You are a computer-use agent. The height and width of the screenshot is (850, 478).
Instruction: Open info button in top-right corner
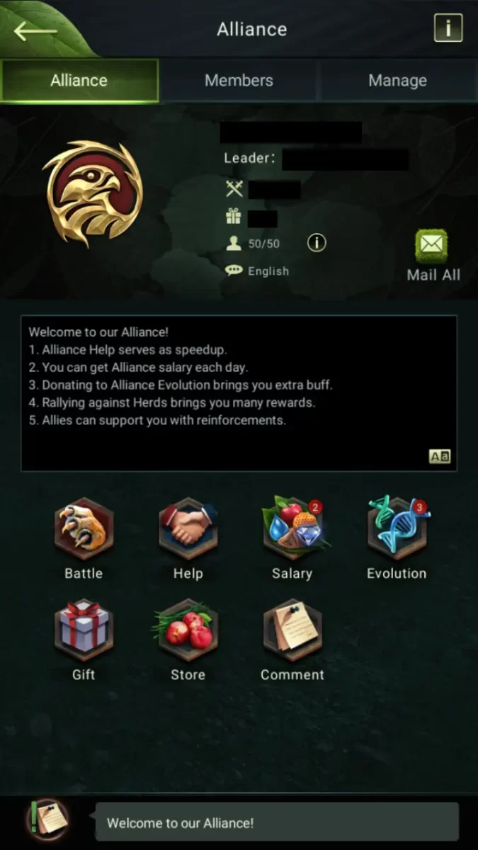[x=448, y=29]
